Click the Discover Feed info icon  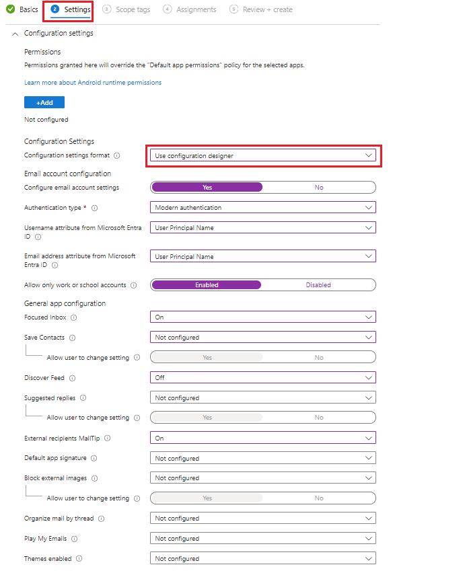[73, 377]
